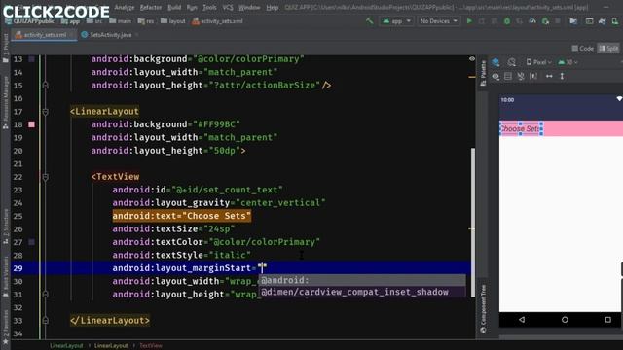The image size is (623, 350).
Task: Start debugging with the green bug icon
Action: pos(507,21)
